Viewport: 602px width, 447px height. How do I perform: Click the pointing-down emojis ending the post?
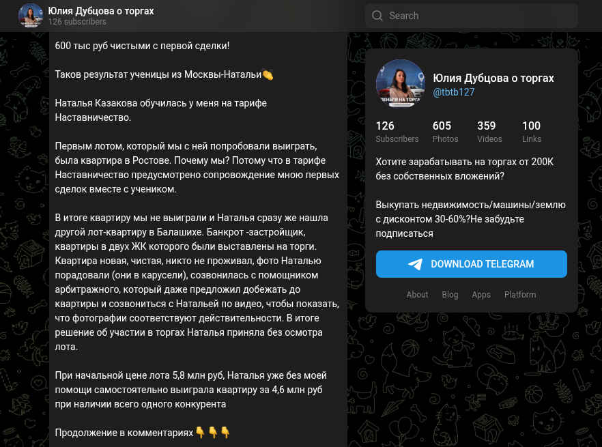point(212,433)
